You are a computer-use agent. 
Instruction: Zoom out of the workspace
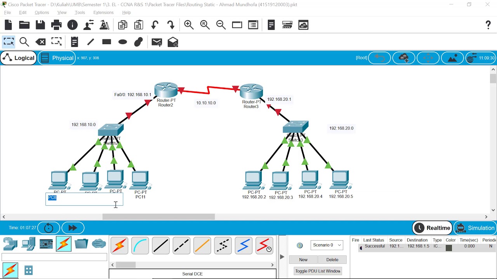(x=221, y=25)
